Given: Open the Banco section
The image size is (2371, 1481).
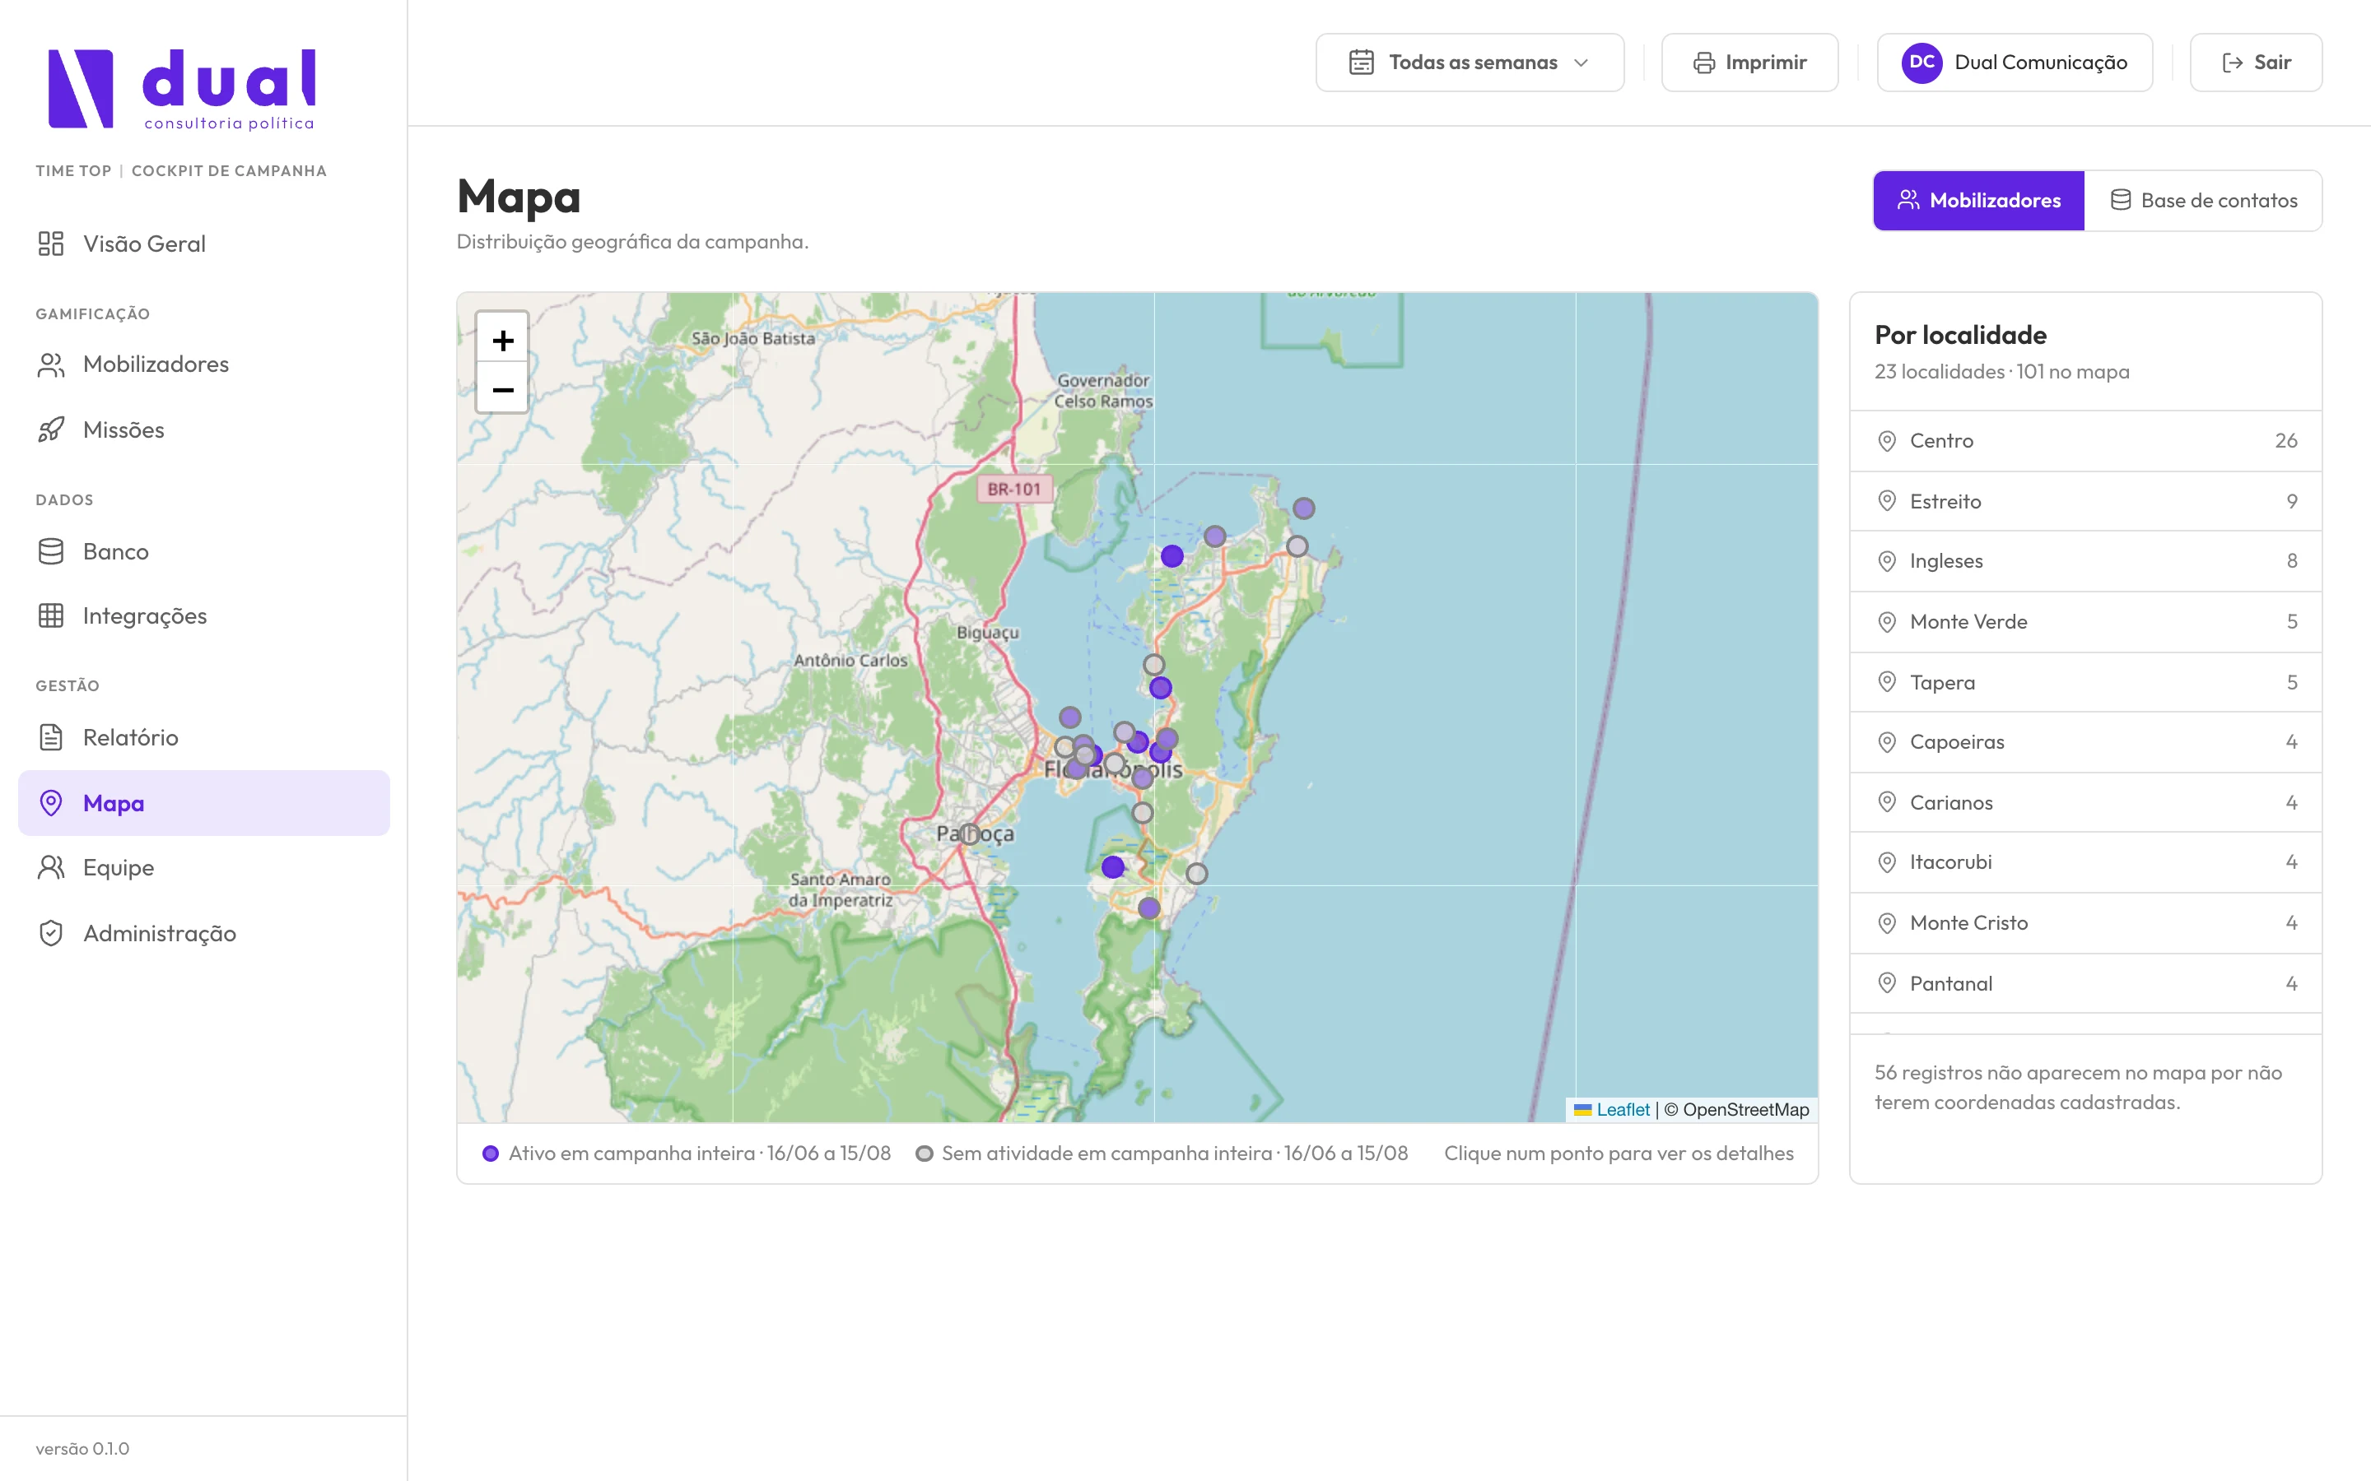Looking at the screenshot, I should (x=204, y=551).
